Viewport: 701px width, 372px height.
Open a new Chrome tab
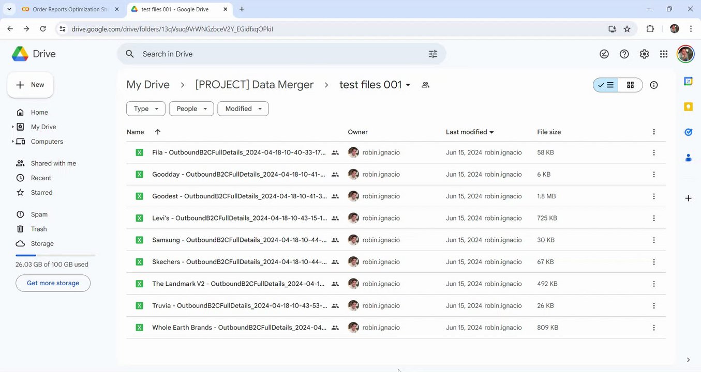click(242, 9)
